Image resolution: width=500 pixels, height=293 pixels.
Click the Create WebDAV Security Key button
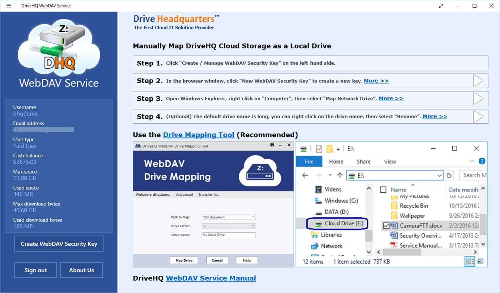59,244
